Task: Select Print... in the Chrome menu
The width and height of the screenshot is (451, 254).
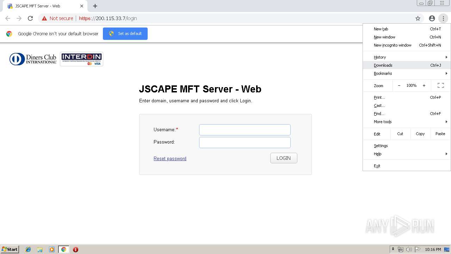Action: pos(407,97)
